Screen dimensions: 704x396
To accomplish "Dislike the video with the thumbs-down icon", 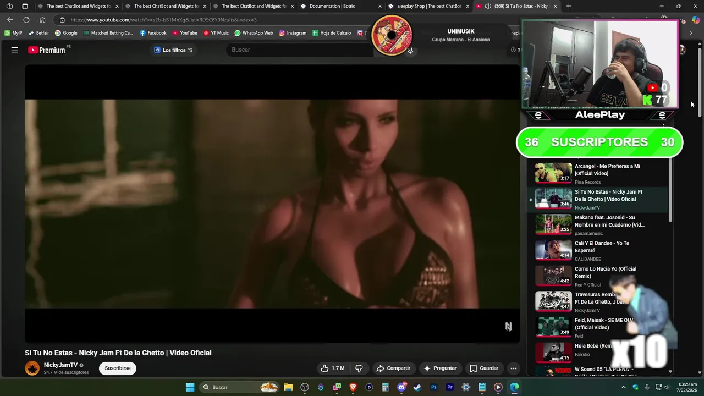I will pyautogui.click(x=359, y=368).
